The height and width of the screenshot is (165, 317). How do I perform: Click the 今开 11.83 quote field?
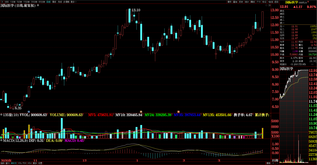tap(289, 42)
